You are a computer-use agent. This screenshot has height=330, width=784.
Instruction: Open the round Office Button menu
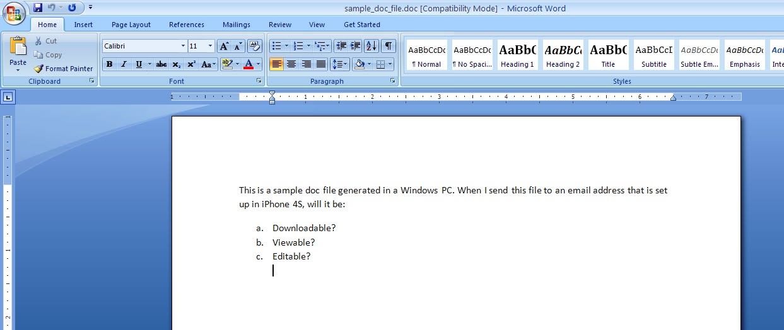[14, 14]
